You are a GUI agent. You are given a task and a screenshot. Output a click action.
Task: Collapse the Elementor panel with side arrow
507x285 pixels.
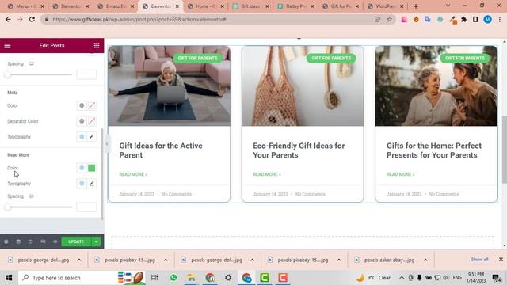(106, 144)
